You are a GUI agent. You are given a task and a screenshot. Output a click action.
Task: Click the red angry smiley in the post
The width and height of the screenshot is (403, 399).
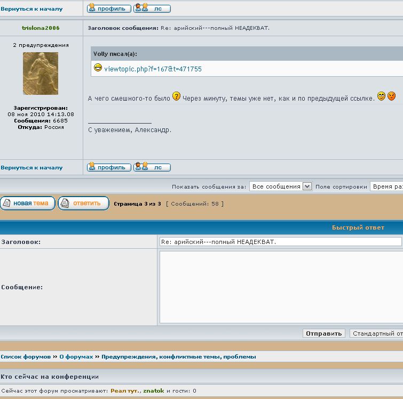pos(391,96)
